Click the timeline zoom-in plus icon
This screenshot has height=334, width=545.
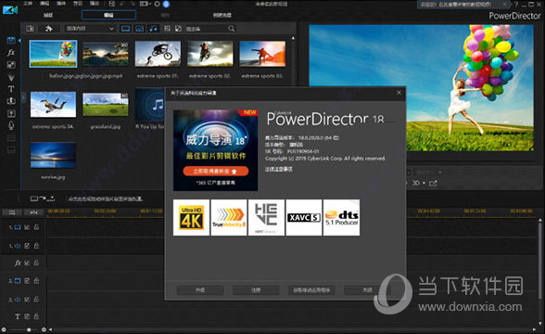tap(44, 329)
